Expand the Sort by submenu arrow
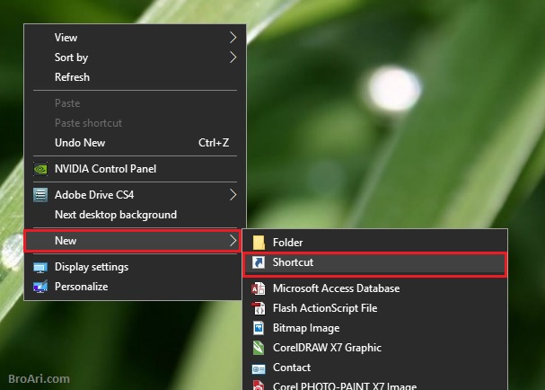This screenshot has width=545, height=390. click(x=233, y=57)
